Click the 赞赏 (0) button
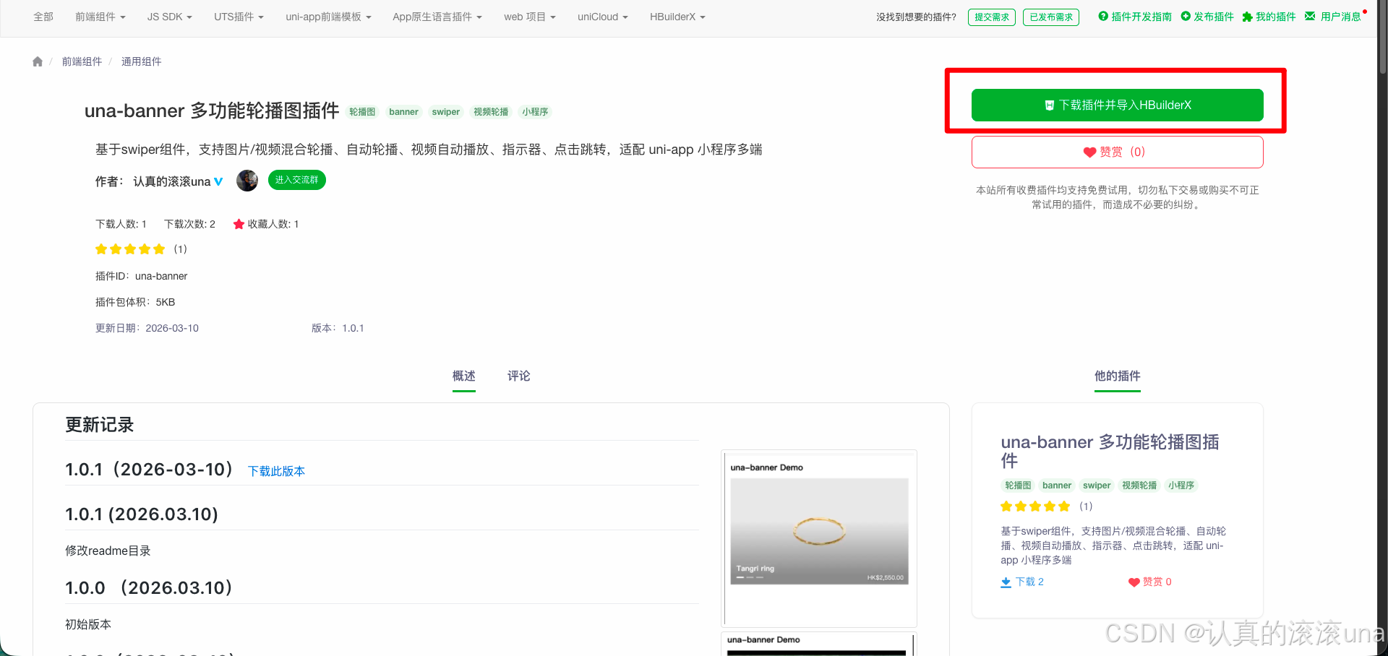This screenshot has width=1388, height=656. (x=1118, y=152)
